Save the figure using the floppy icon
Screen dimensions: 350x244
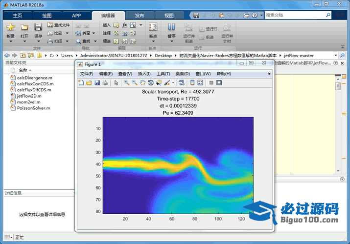pos(97,83)
